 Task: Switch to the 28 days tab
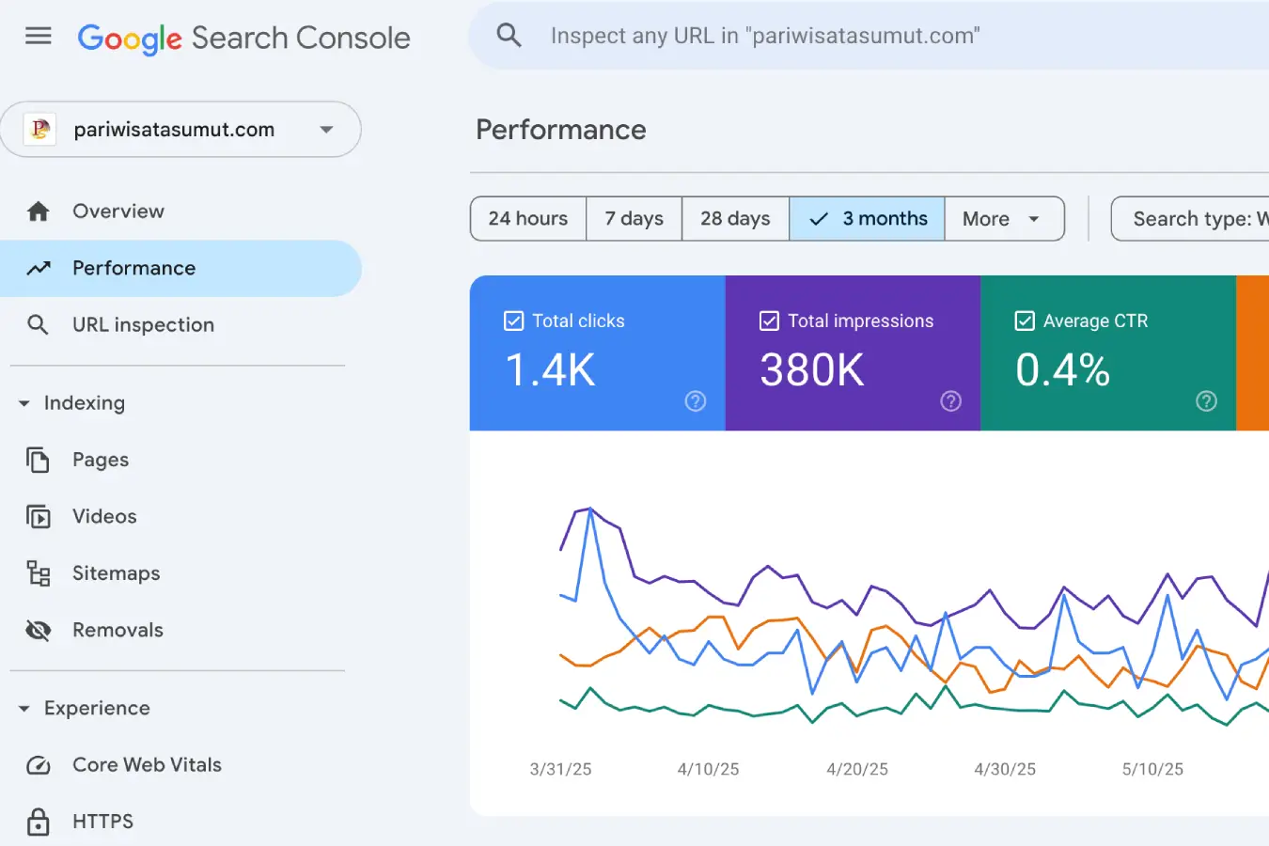735,218
